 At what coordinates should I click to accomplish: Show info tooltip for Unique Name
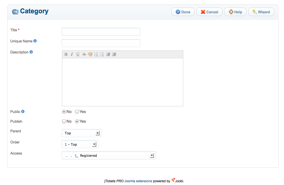pyautogui.click(x=35, y=41)
